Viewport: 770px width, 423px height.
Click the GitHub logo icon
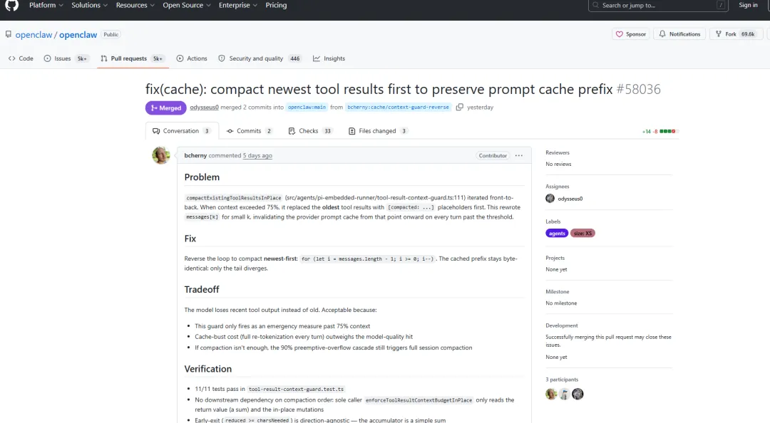(x=12, y=6)
